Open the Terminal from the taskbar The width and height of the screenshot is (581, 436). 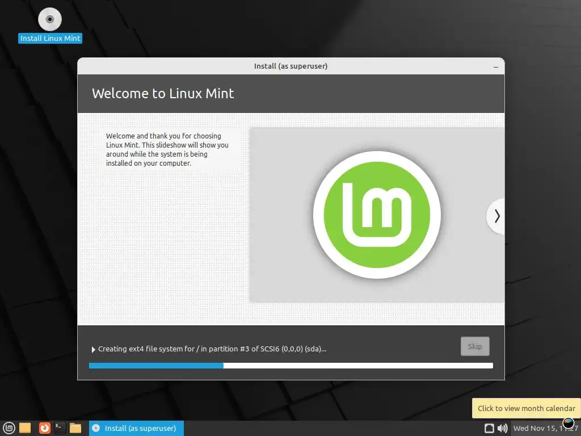(x=60, y=428)
